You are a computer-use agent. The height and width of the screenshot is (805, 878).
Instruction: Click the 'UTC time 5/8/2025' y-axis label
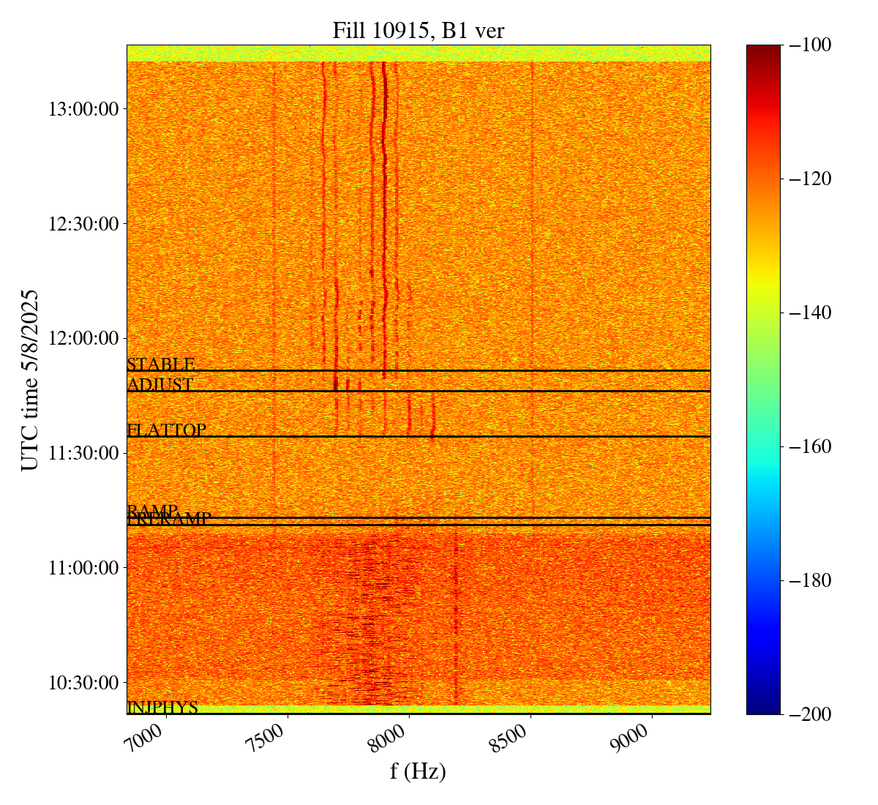(30, 379)
